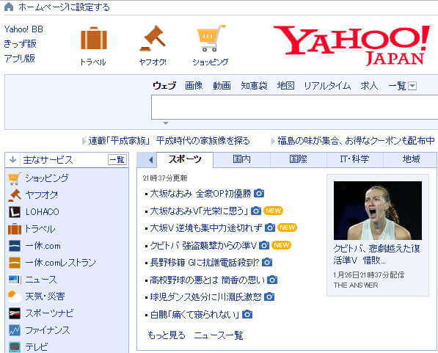Viewport: 438px width, 353px height.
Task: Open the Yahoo! BB link
Action: (x=23, y=29)
